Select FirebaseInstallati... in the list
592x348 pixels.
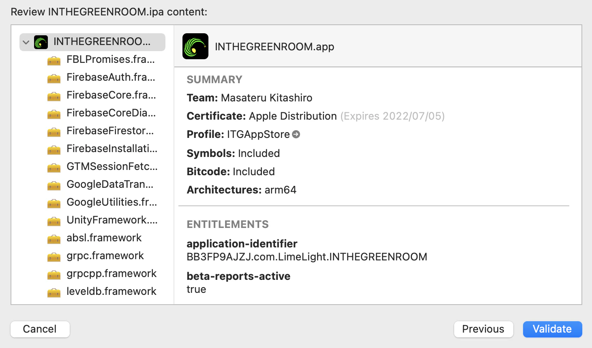112,148
